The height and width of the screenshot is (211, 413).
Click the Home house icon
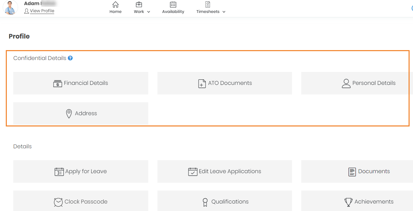pos(116,4)
